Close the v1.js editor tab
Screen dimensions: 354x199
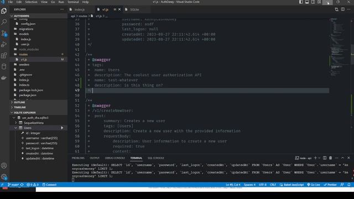(x=119, y=9)
